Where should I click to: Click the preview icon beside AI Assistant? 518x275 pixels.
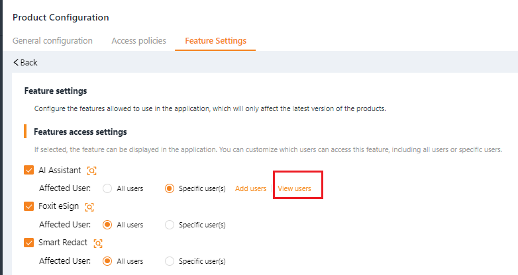click(91, 171)
